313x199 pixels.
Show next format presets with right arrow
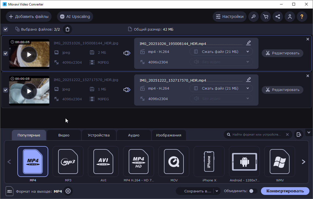tap(303, 162)
